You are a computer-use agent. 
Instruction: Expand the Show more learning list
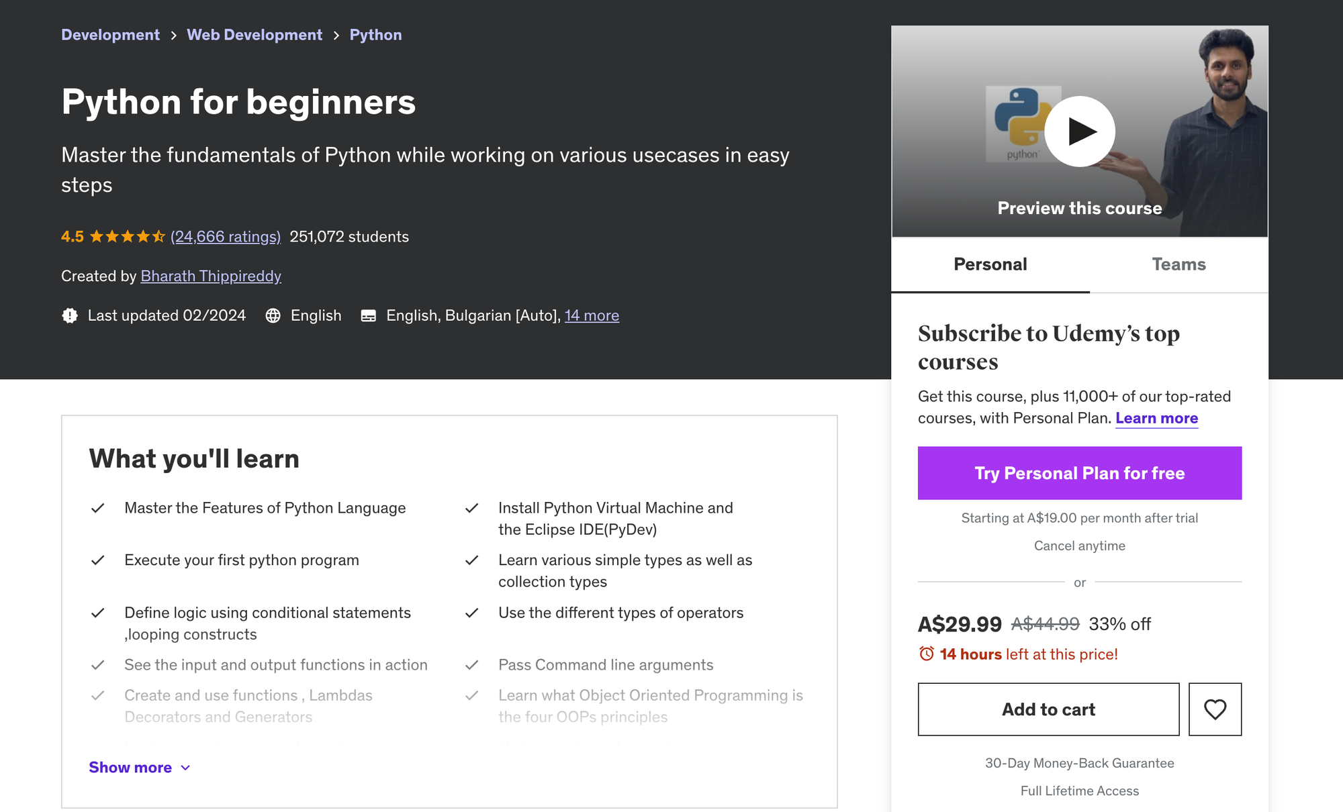[130, 767]
